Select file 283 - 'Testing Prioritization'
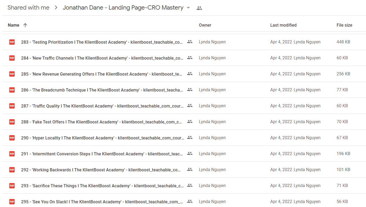Image resolution: width=366 pixels, height=207 pixels. 102,42
